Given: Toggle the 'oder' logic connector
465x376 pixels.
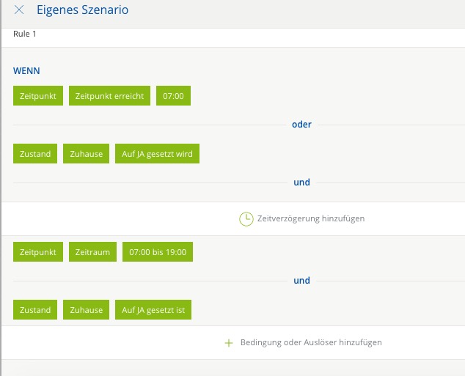Looking at the screenshot, I should 301,125.
